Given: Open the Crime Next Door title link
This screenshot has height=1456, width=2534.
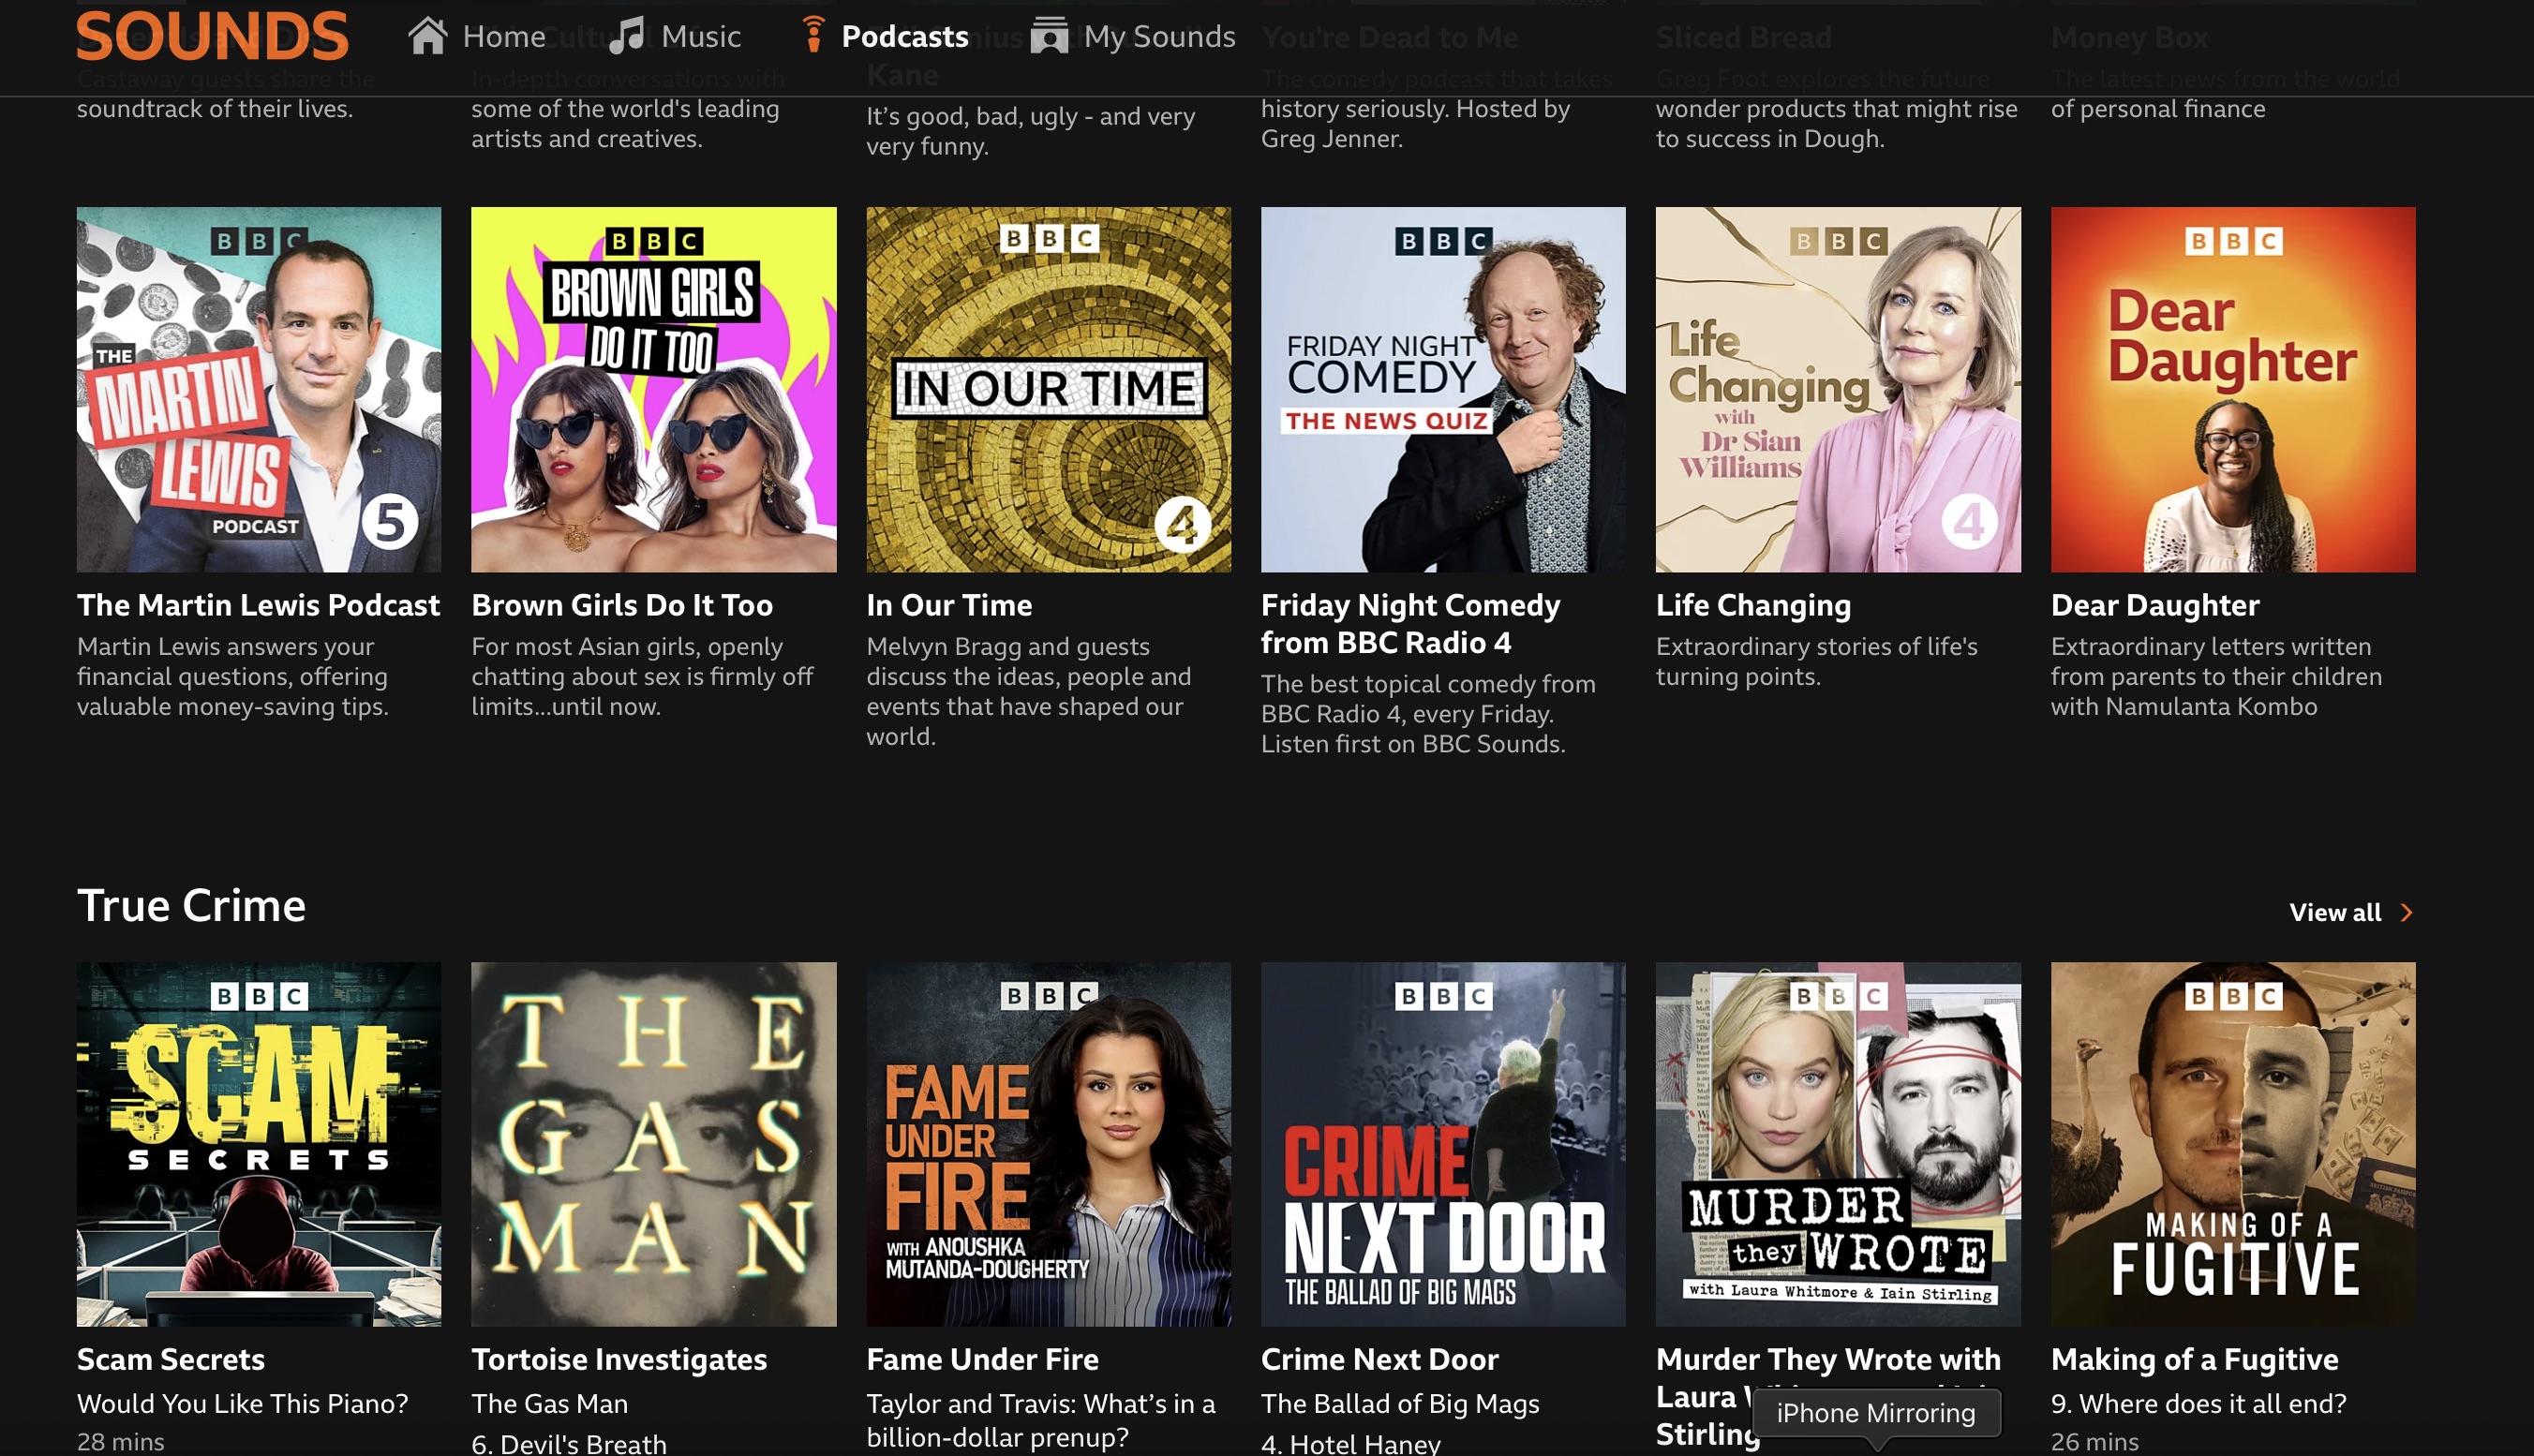Looking at the screenshot, I should (1379, 1359).
